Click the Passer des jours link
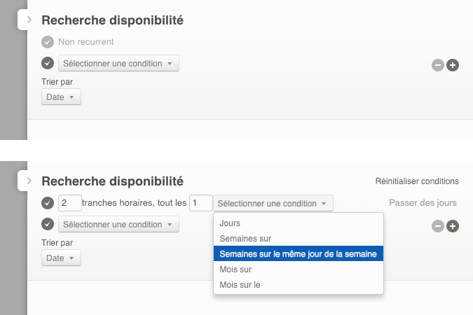The height and width of the screenshot is (315, 473). coord(423,203)
